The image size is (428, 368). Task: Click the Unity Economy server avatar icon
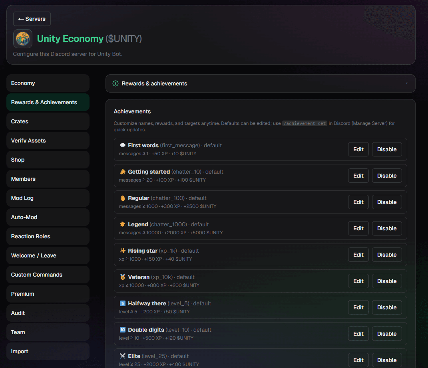click(23, 39)
